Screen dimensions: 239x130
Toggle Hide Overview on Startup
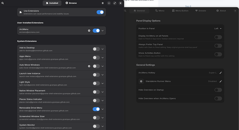(218, 90)
